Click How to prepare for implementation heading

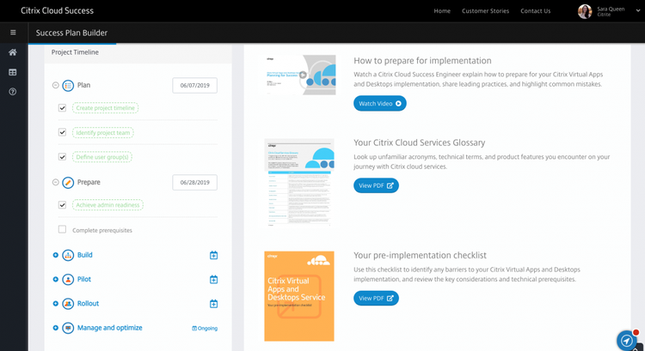pos(422,61)
